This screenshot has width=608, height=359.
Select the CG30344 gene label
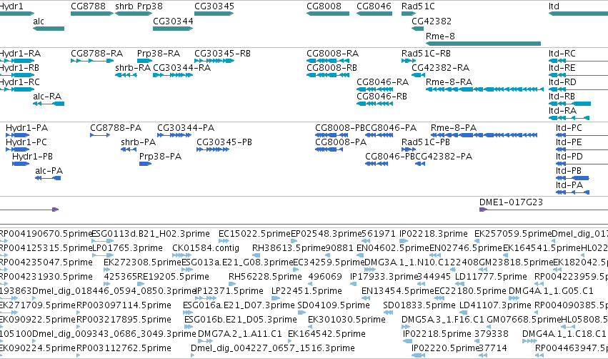click(173, 21)
